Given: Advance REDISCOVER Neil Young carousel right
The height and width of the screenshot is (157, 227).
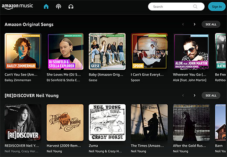Looking at the screenshot, I should (195, 96).
